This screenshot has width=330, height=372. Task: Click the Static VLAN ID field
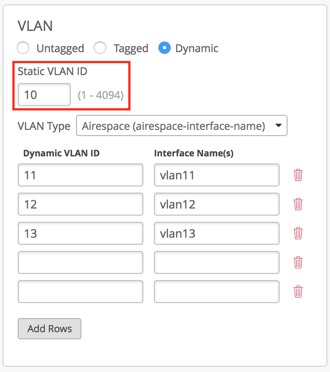44,95
